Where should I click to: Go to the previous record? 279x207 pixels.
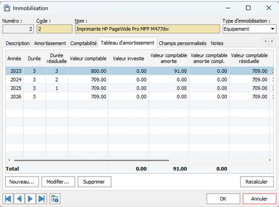[19, 199]
